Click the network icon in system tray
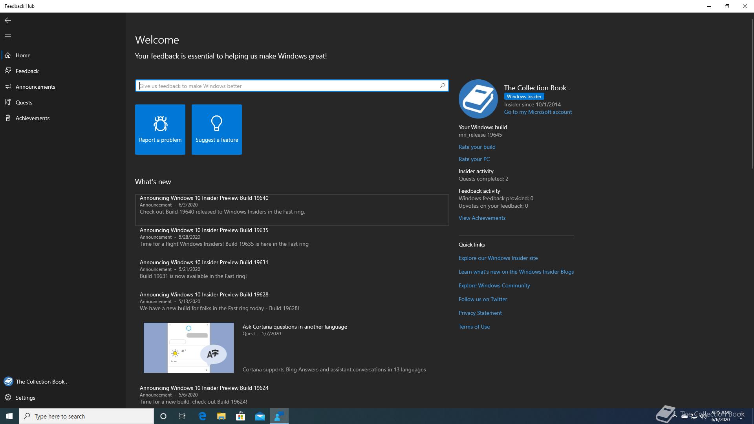The height and width of the screenshot is (424, 754). click(x=694, y=416)
